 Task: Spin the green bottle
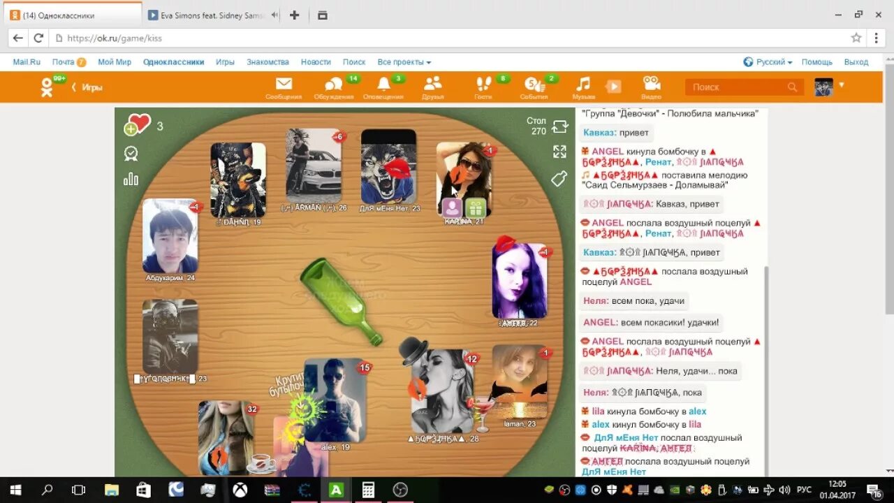point(341,302)
